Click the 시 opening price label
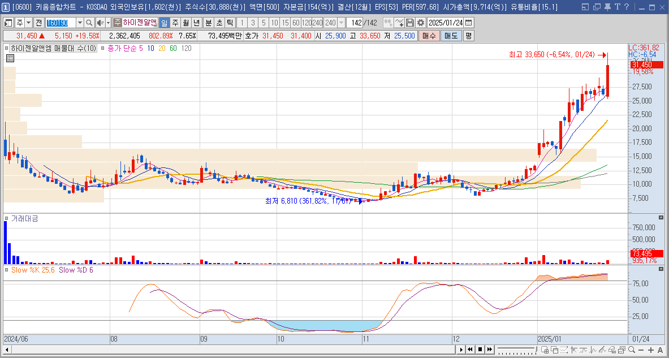The height and width of the screenshot is (358, 669). [x=318, y=36]
